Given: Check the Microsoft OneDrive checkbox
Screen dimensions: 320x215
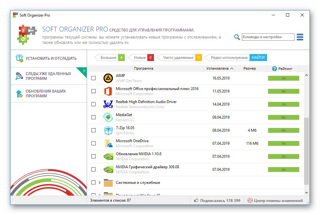Looking at the screenshot, I should click(93, 143).
